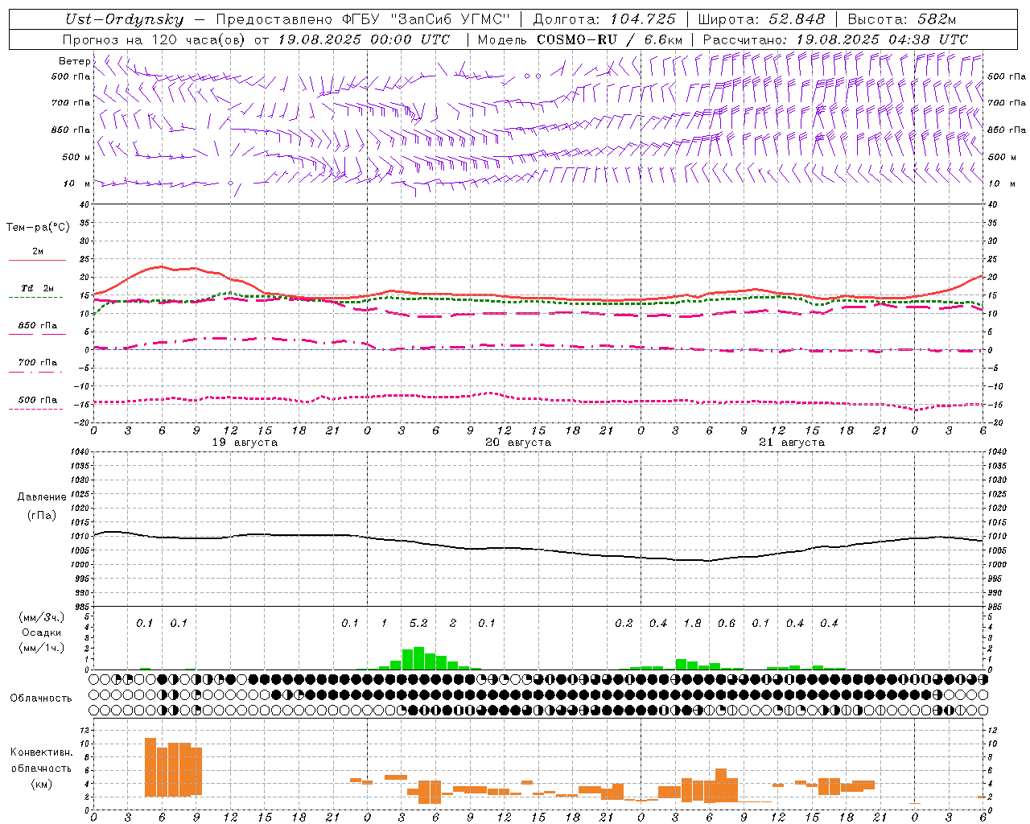Screen dimensions: 1030x824
Task: Click the 1.8 three-hour precipitation value
Action: tap(692, 624)
